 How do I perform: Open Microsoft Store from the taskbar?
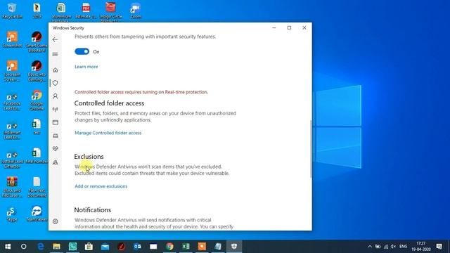click(89, 247)
